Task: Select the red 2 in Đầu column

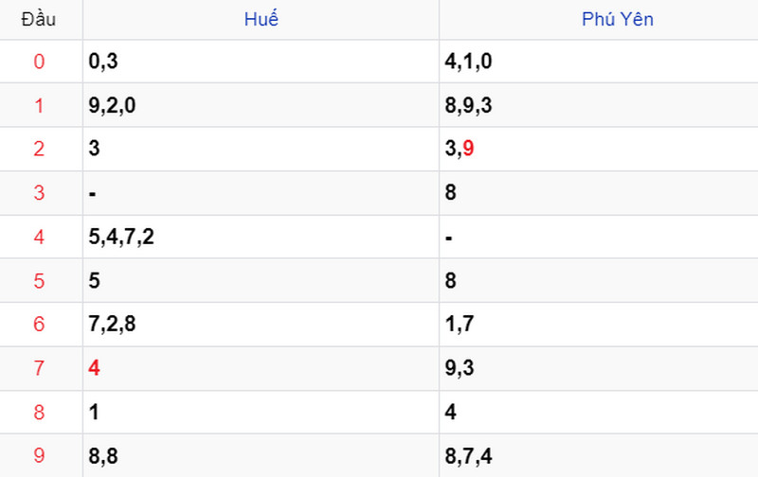Action: (x=39, y=149)
